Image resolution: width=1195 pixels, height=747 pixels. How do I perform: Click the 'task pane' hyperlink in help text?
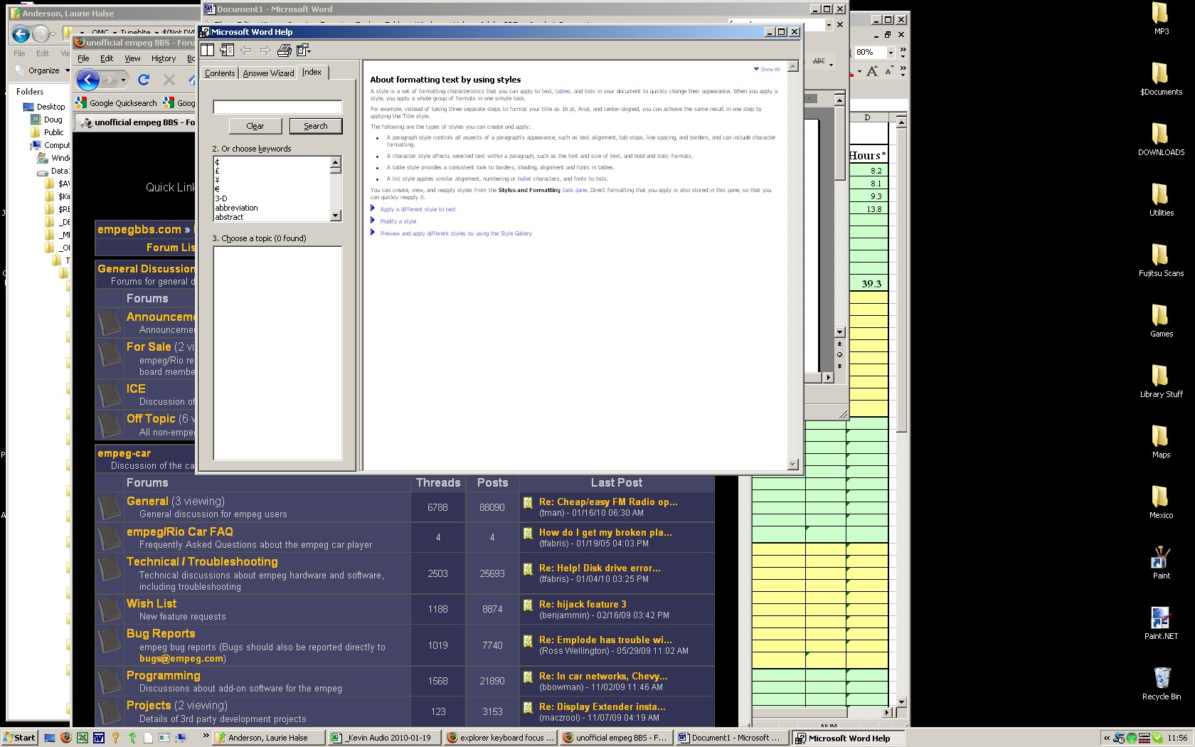coord(575,190)
